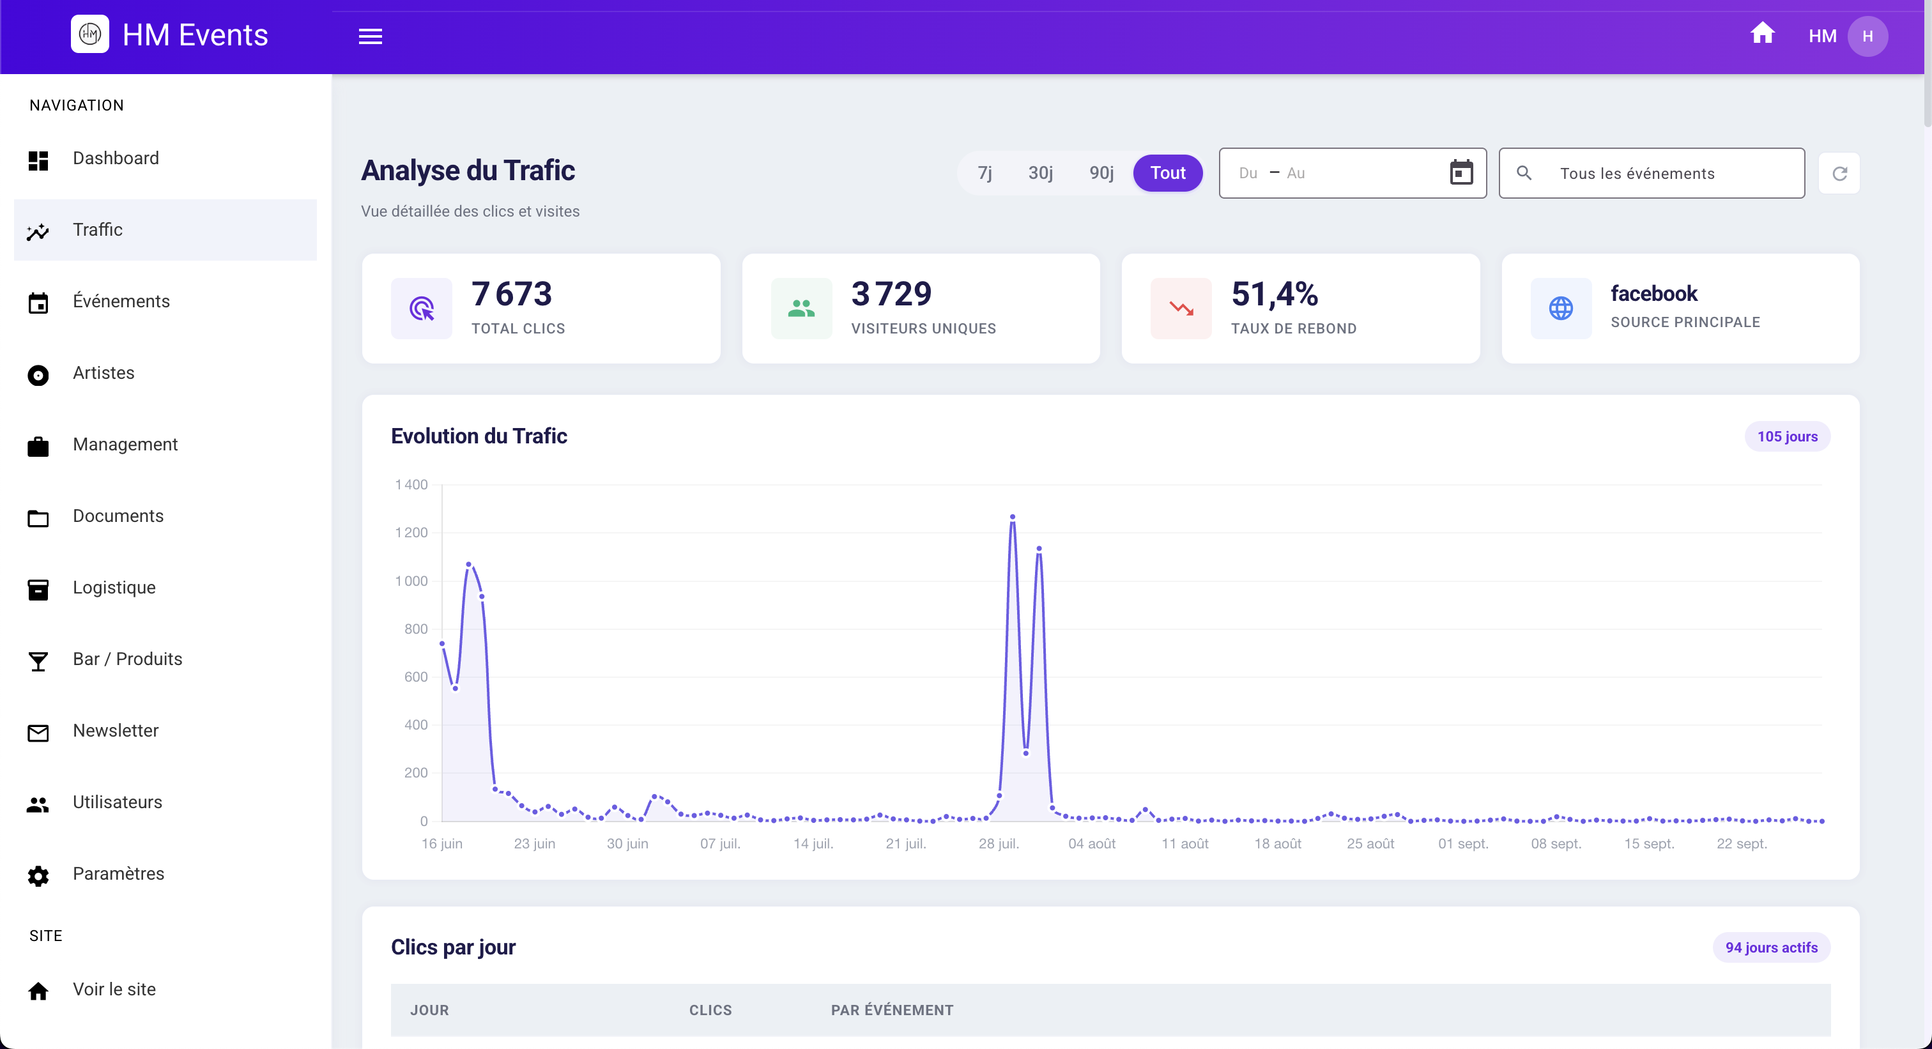1932x1049 pixels.
Task: Click the Bar / Produits cocktail icon
Action: point(38,661)
